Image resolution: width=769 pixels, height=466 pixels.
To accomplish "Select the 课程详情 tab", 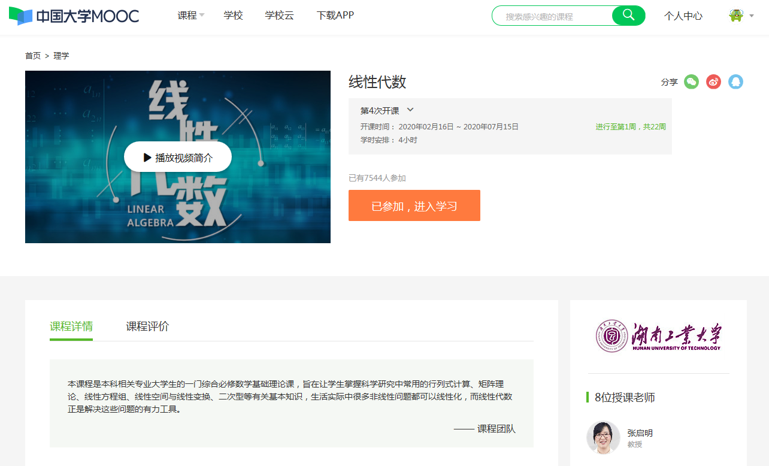I will [71, 326].
